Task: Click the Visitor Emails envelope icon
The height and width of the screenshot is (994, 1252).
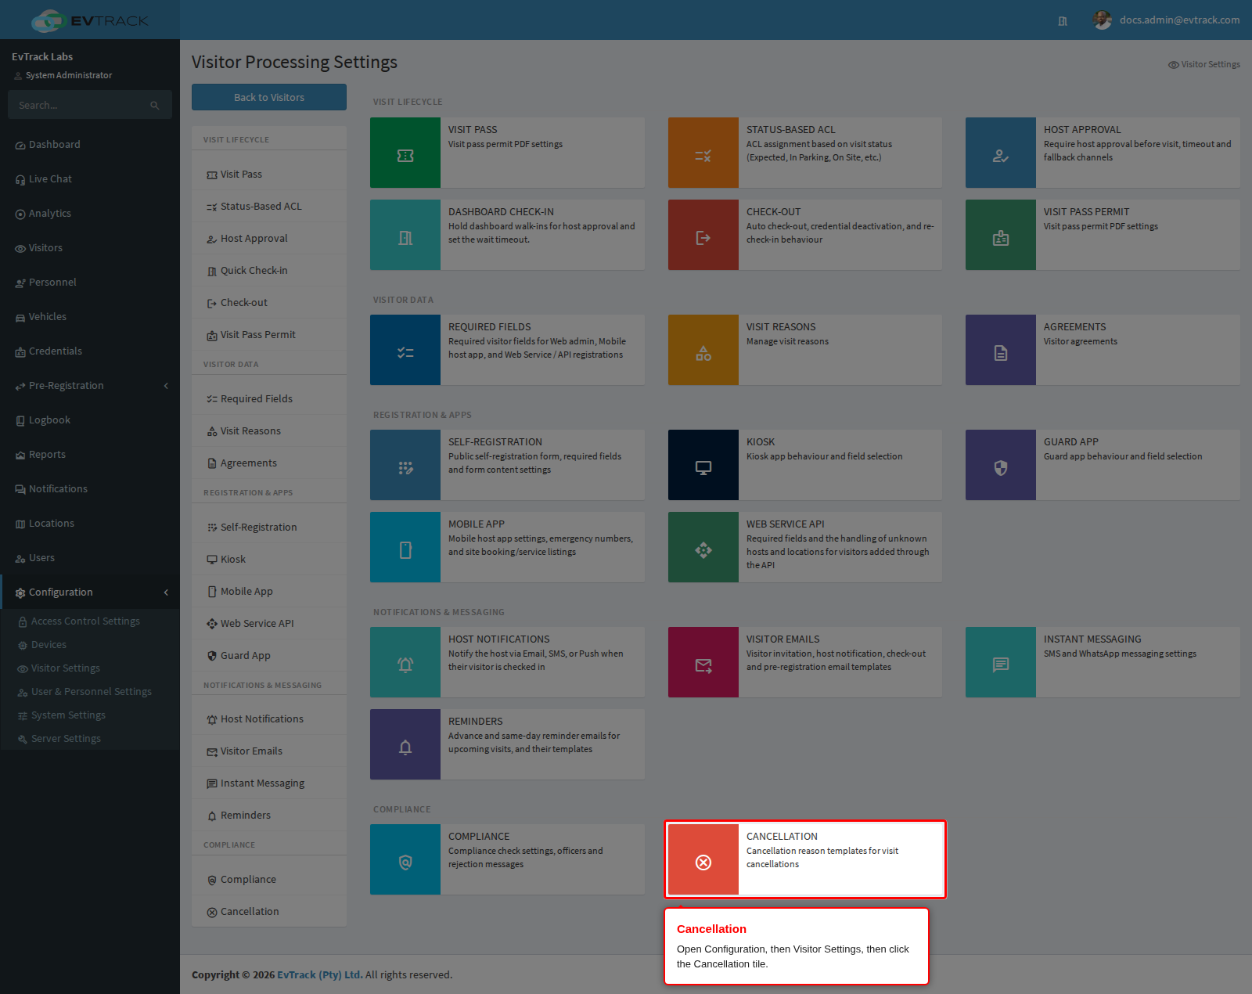Action: [703, 662]
